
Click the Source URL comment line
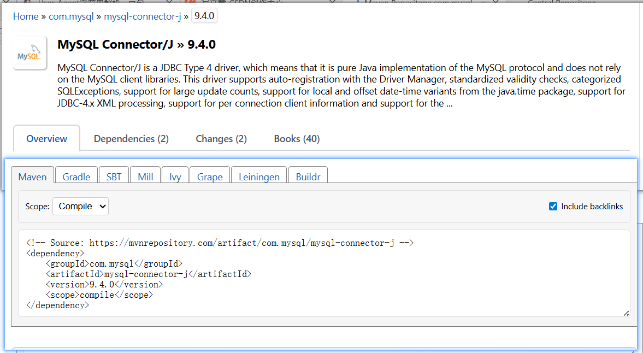(x=220, y=243)
